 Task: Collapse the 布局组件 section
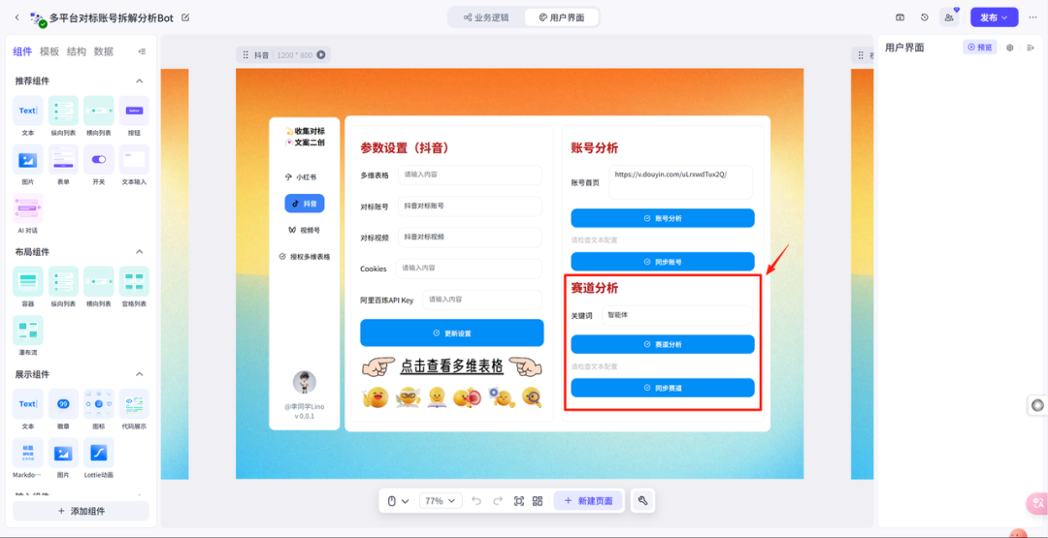pyautogui.click(x=140, y=252)
